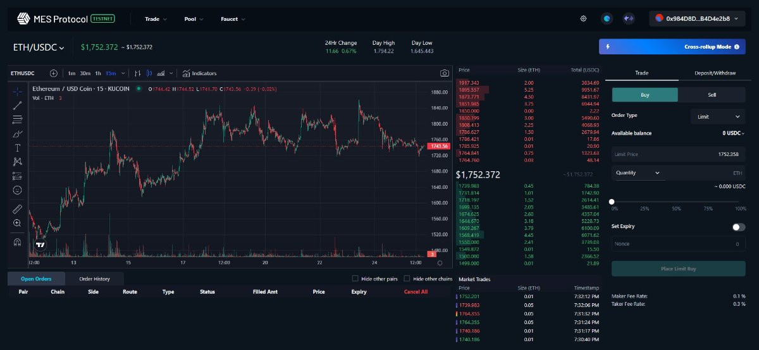Screen dimensions: 759x350
Task: Switch to the Deposit/Withdraw tab
Action: 715,73
